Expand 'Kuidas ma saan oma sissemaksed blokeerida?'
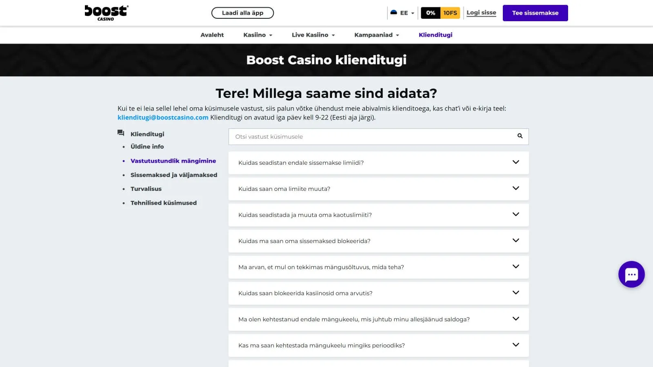The image size is (653, 367). [378, 241]
